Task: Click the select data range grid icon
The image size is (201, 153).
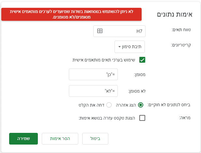Action: click(100, 31)
